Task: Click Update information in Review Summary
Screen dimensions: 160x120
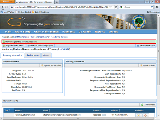Action: tap(51, 65)
